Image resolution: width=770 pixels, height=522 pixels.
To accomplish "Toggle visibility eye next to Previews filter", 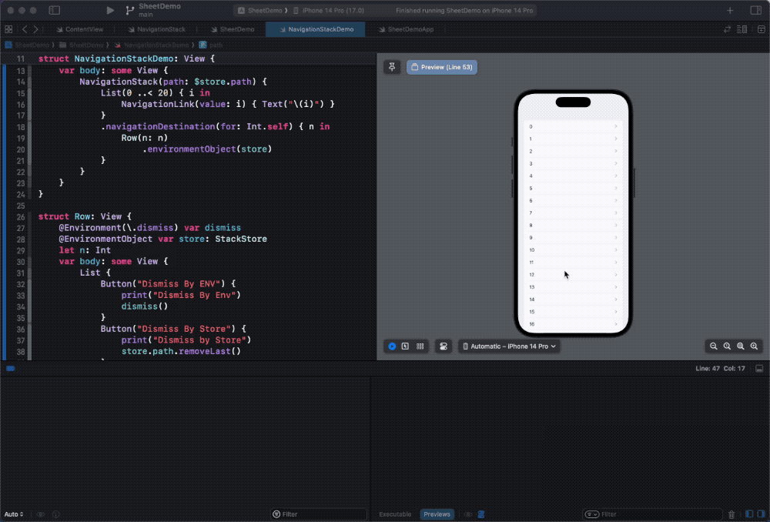I will pyautogui.click(x=467, y=514).
